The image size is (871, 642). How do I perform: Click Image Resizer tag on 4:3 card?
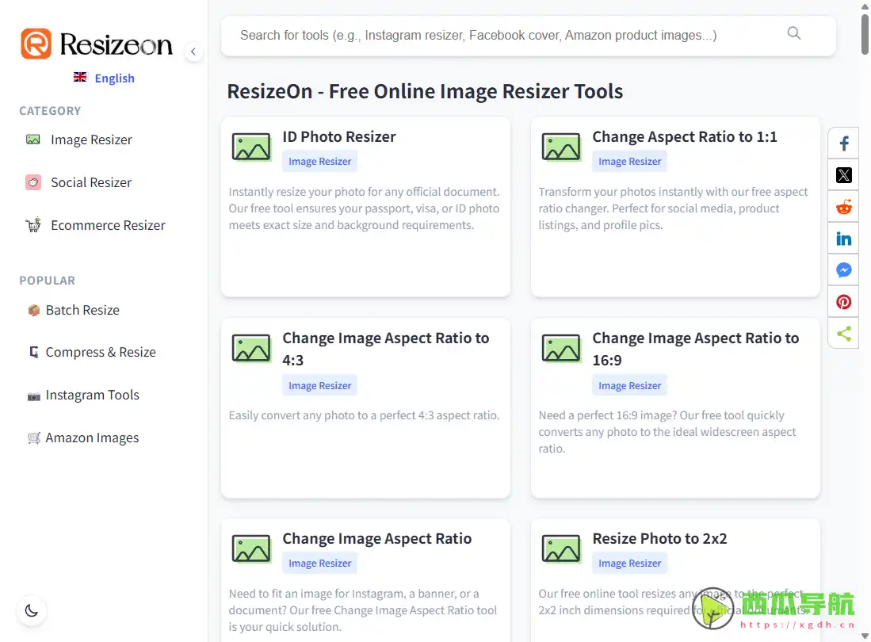click(320, 385)
